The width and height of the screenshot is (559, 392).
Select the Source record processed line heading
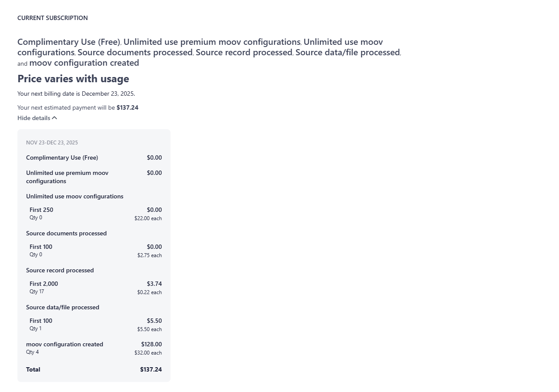coord(60,270)
